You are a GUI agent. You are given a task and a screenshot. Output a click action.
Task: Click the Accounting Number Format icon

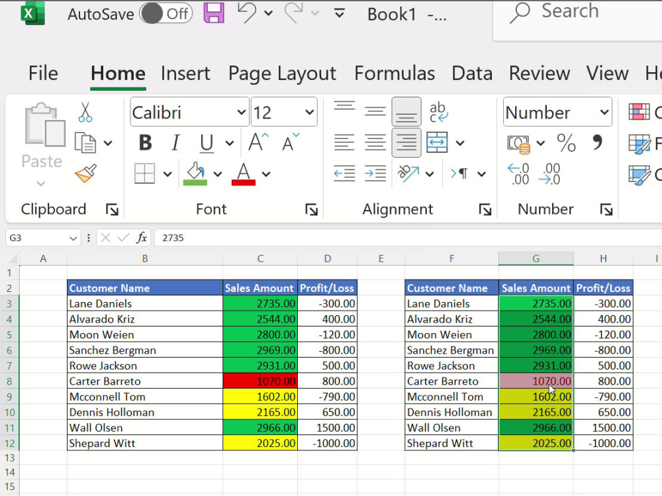tap(520, 142)
